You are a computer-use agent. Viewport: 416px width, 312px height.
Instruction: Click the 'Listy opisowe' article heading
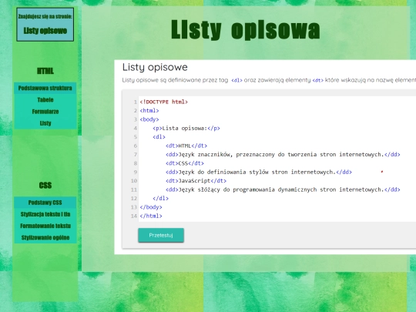pyautogui.click(x=155, y=67)
